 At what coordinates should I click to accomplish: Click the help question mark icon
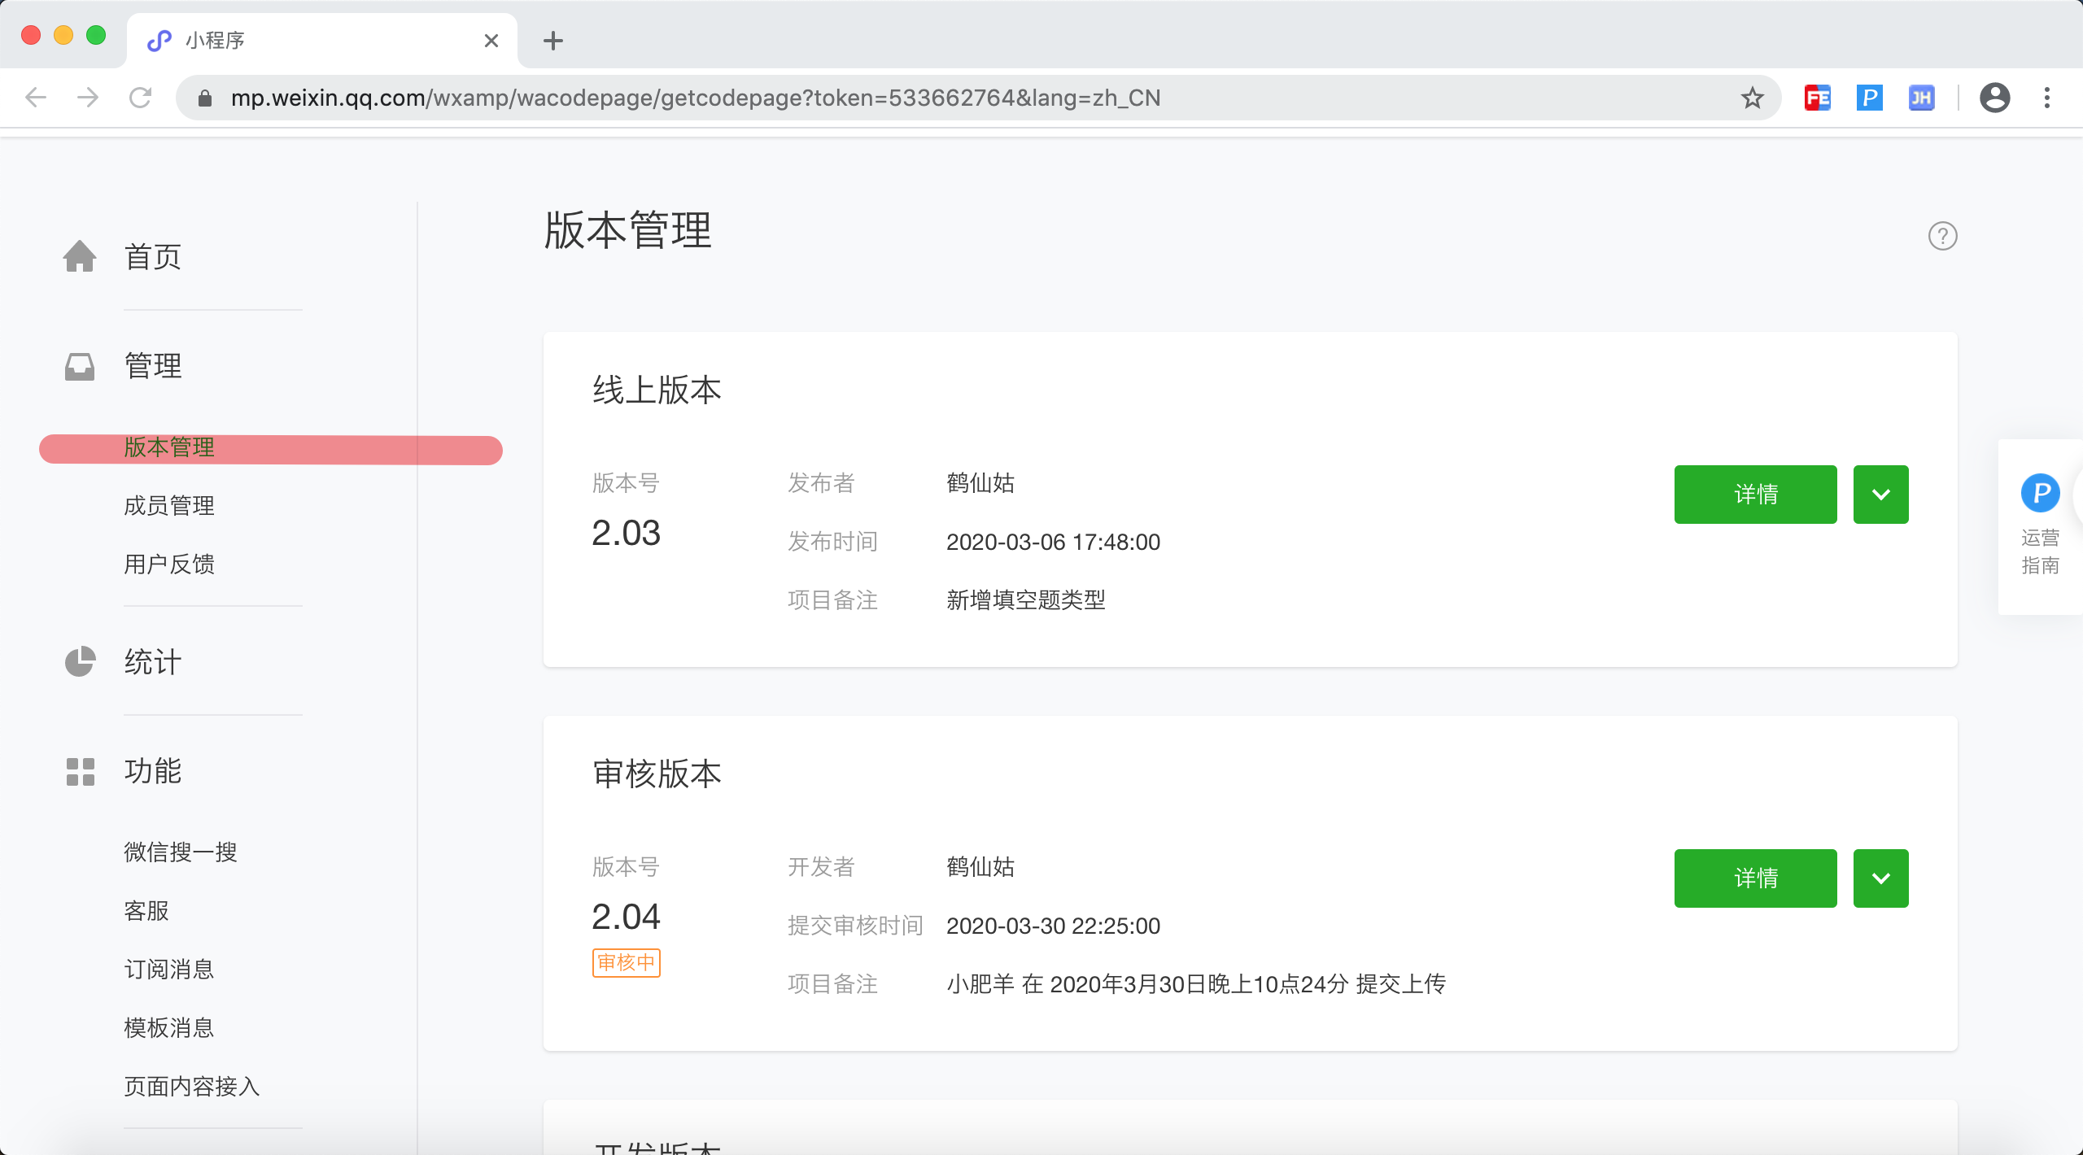(1942, 237)
